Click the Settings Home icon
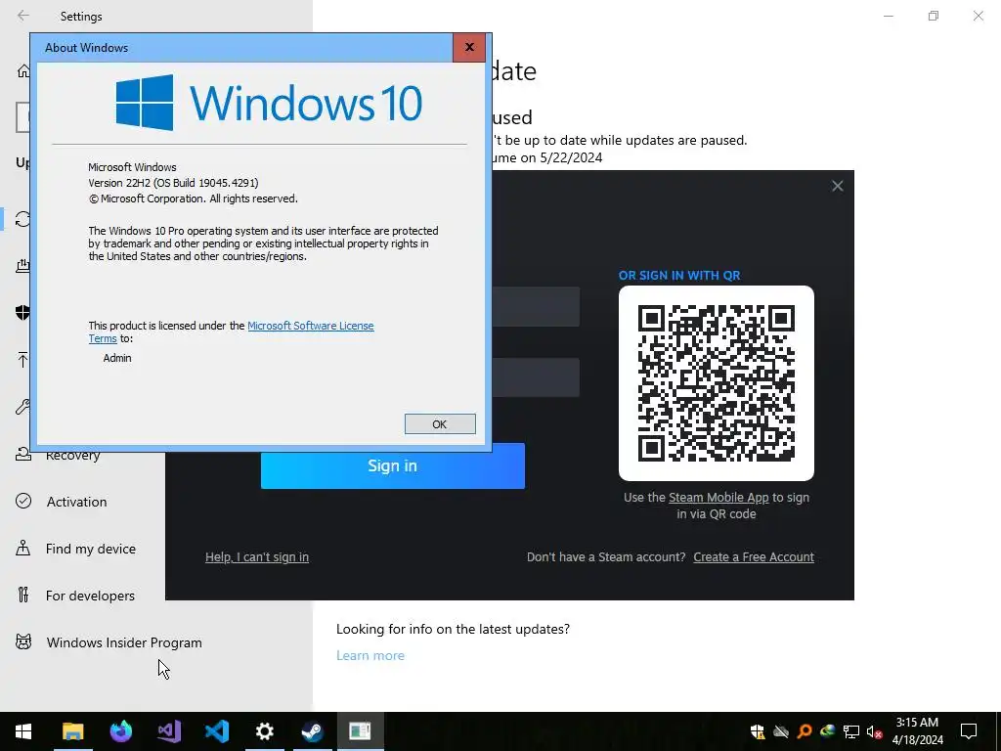This screenshot has height=751, width=1001. (23, 70)
